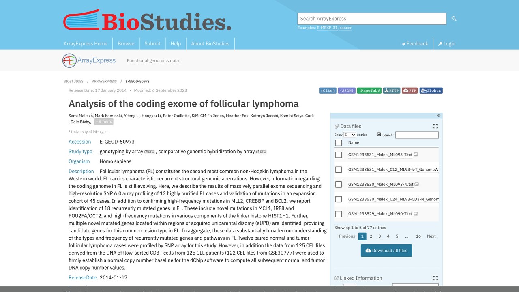The width and height of the screenshot is (519, 292).
Task: Select the checkbox for GSM1233530_Malek_ML093-N.txt
Action: click(339, 184)
